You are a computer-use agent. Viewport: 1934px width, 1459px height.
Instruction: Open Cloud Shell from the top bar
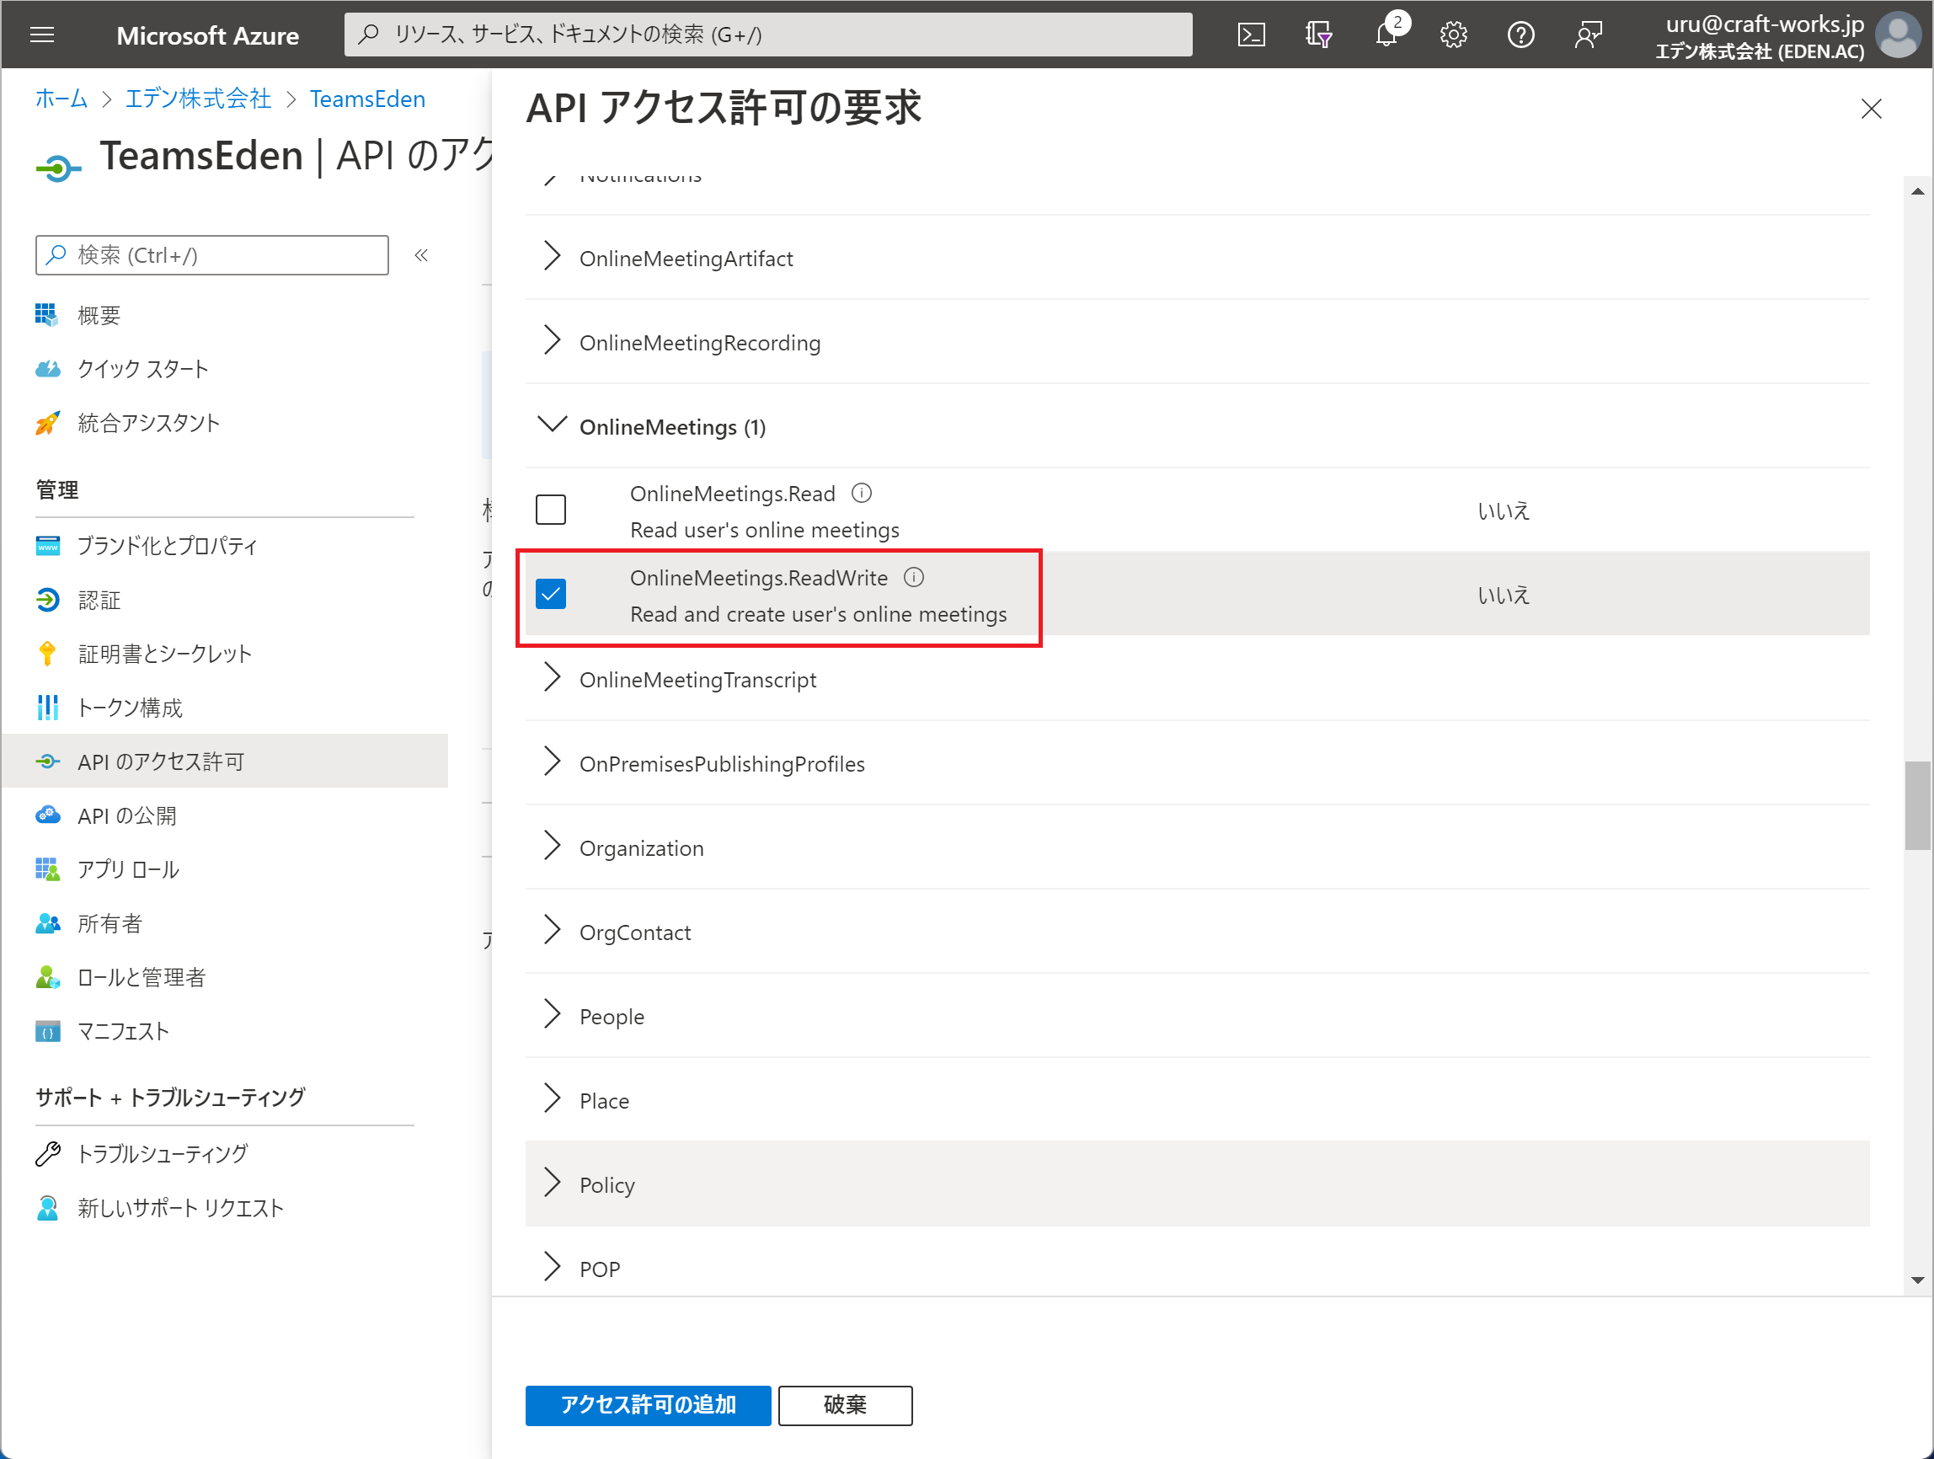tap(1251, 35)
